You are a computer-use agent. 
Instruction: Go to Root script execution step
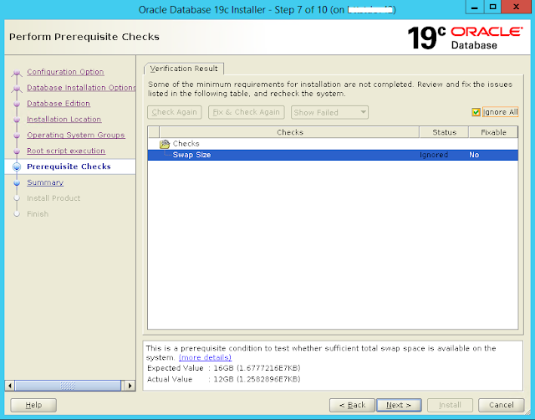(x=66, y=151)
